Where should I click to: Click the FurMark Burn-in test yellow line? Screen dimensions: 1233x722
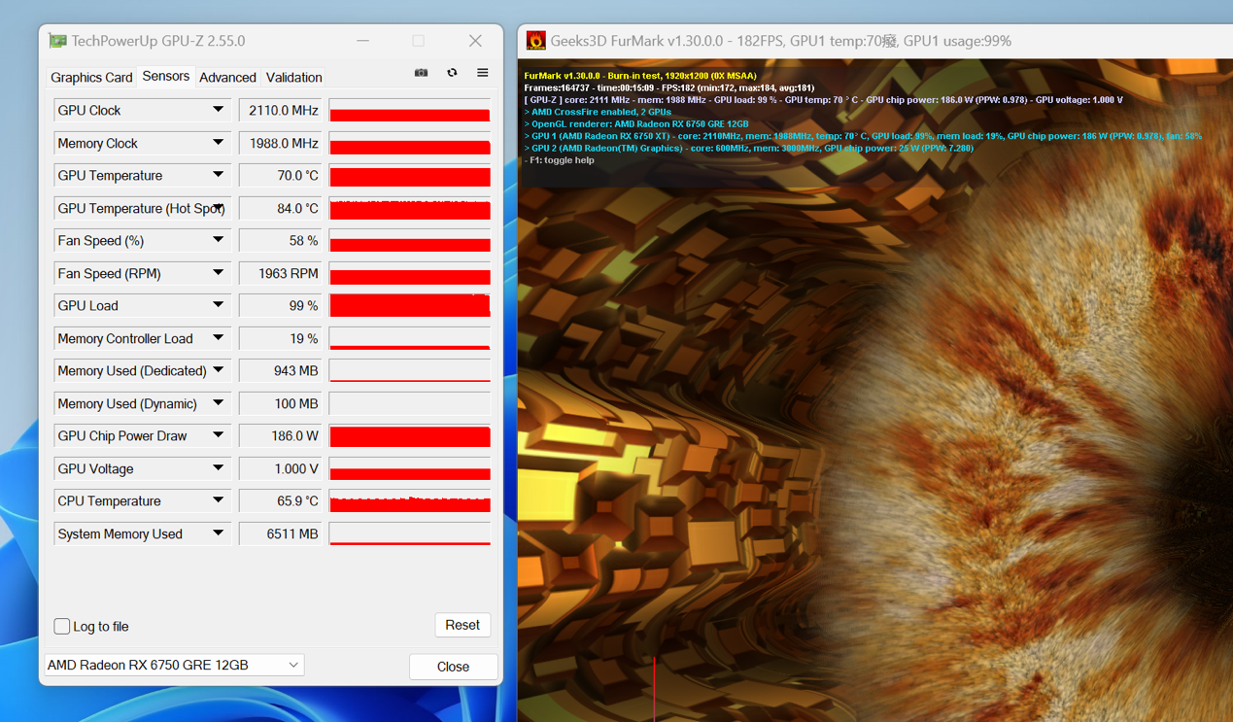pos(640,76)
